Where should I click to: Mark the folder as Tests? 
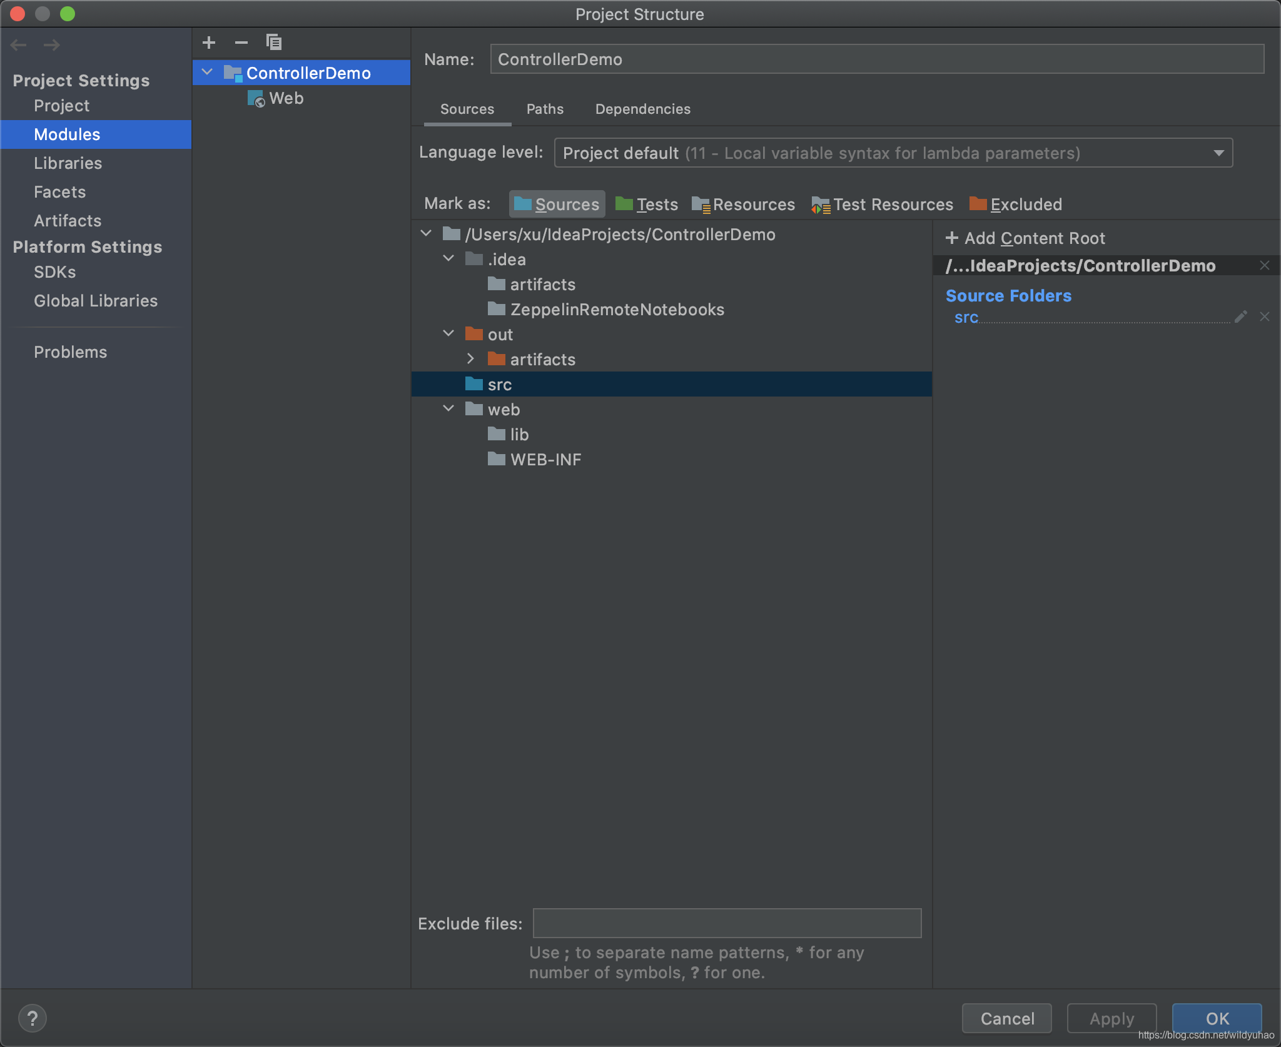click(x=647, y=205)
